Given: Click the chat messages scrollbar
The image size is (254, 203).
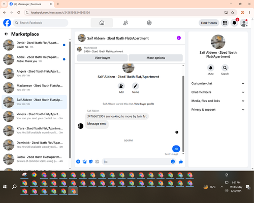Looking at the screenshot, I should (x=183, y=113).
